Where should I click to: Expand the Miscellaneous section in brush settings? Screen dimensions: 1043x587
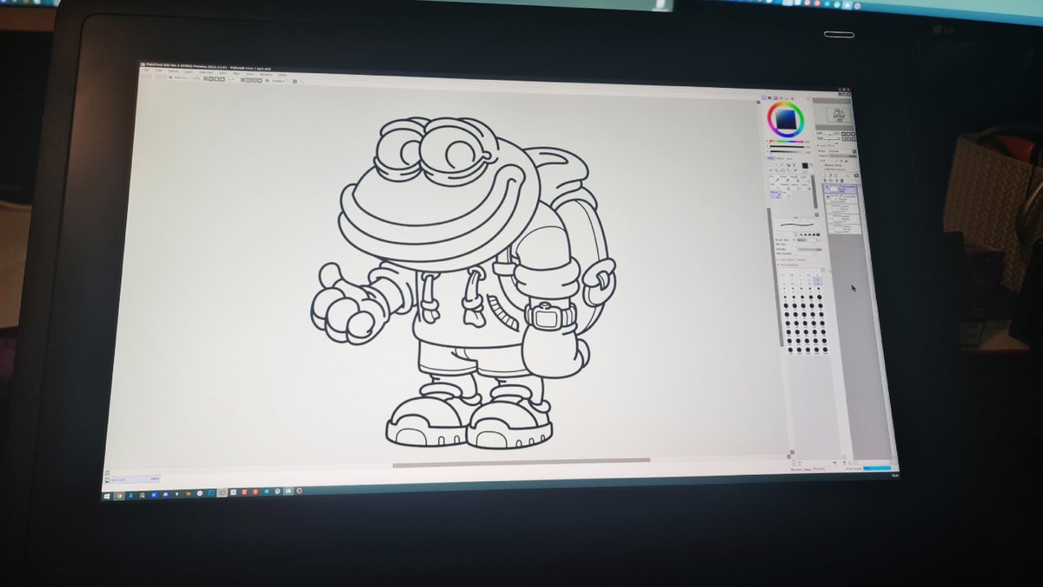788,264
